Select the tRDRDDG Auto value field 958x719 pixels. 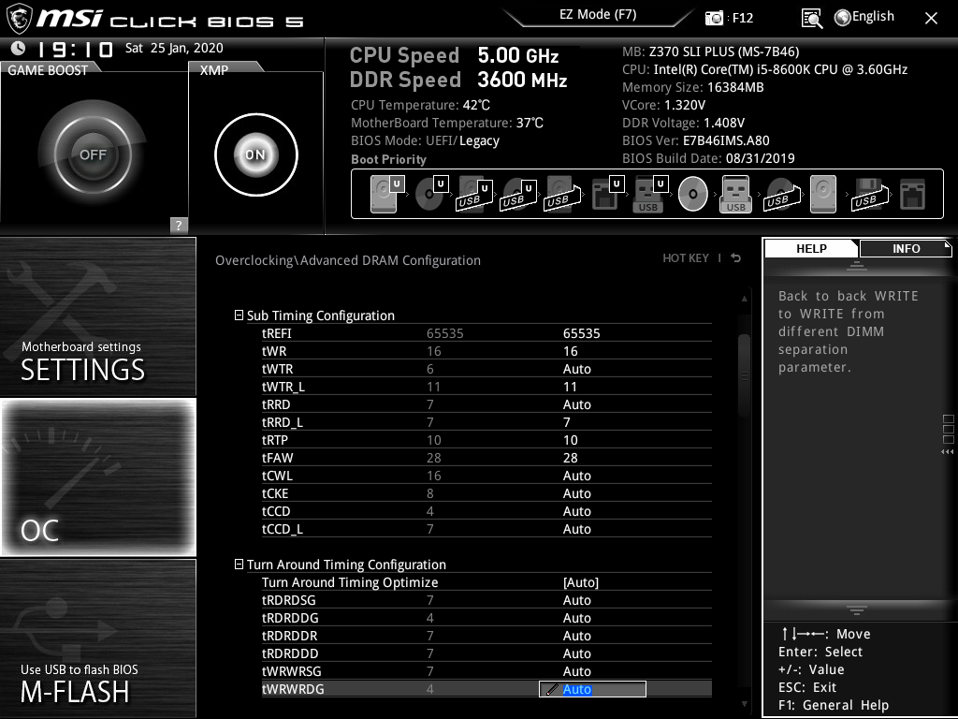point(576,618)
